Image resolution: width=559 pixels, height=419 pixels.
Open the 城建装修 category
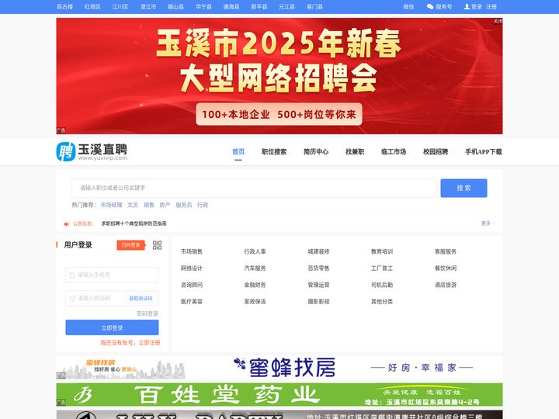click(x=318, y=251)
